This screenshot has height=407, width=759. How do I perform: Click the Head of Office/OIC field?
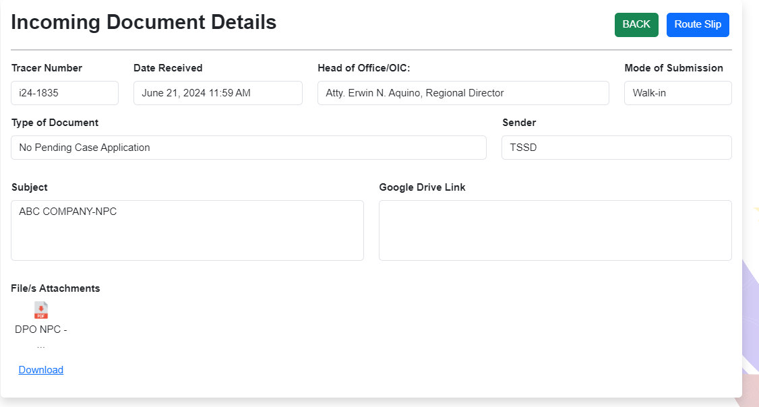click(463, 93)
